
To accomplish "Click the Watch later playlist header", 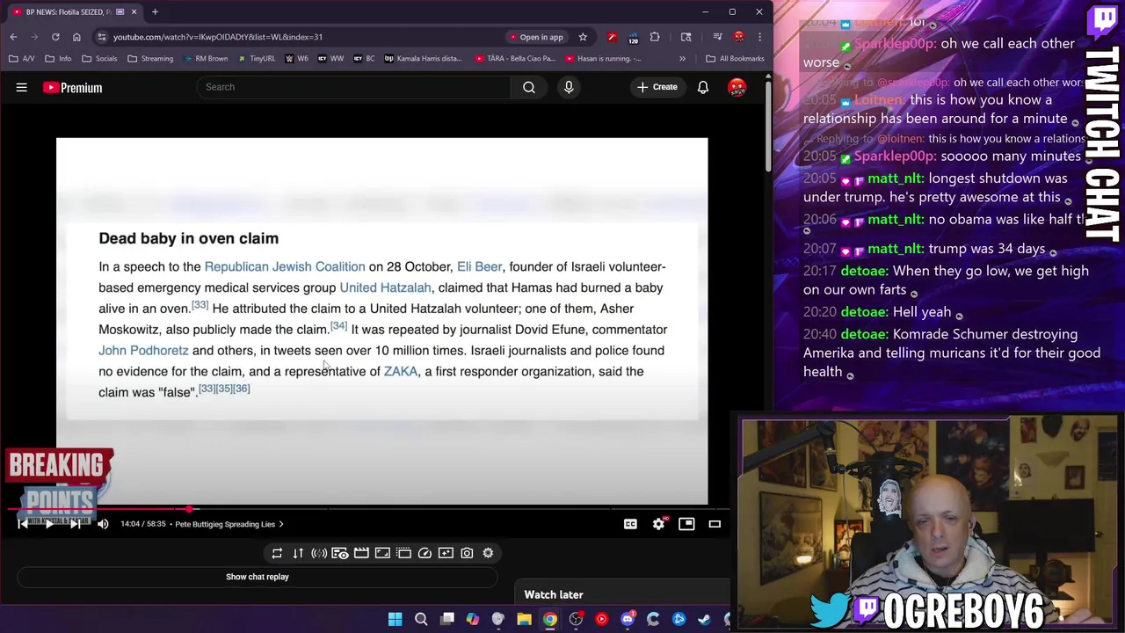I will pyautogui.click(x=554, y=595).
